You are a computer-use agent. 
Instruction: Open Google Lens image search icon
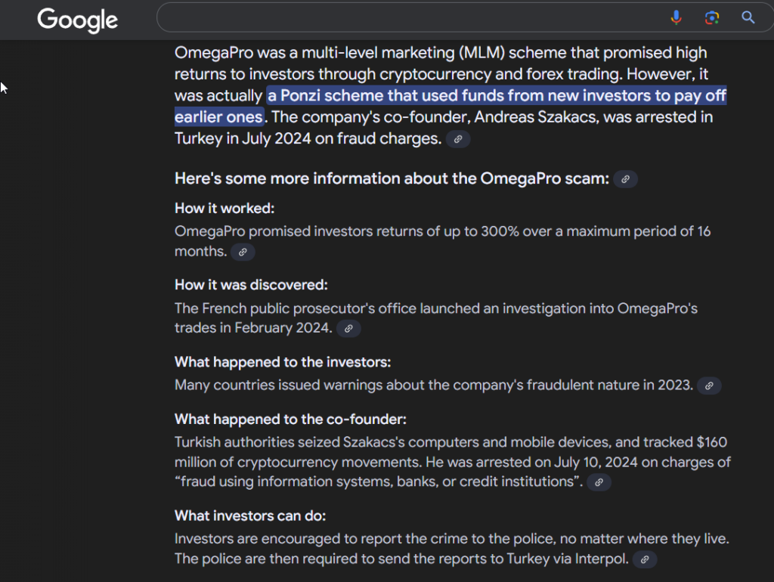click(712, 18)
